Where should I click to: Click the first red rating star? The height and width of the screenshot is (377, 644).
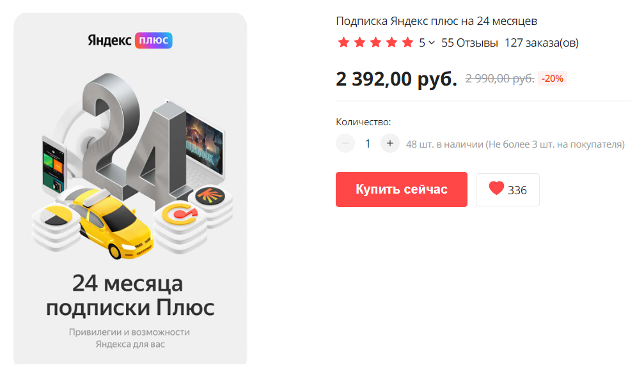point(343,42)
